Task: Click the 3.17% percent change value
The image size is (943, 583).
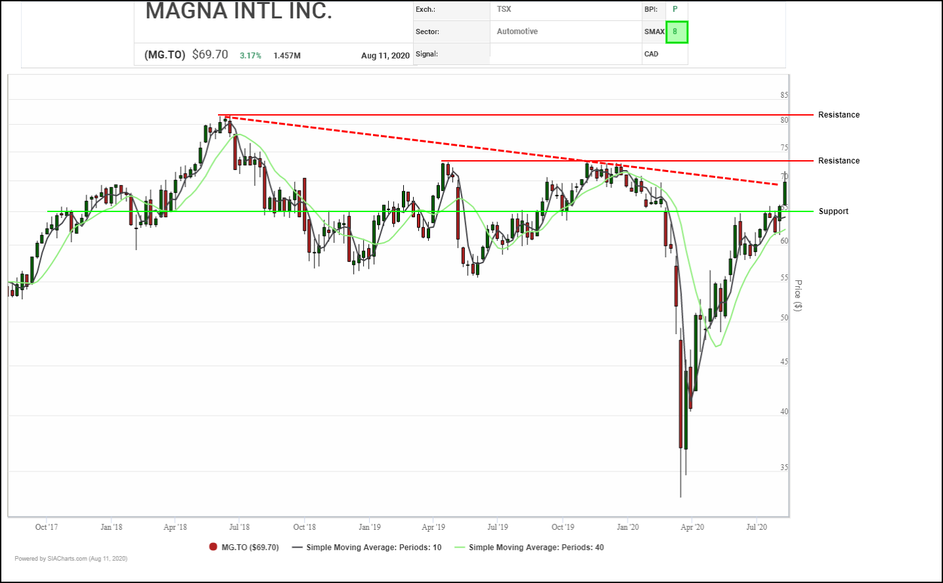Action: tap(250, 56)
